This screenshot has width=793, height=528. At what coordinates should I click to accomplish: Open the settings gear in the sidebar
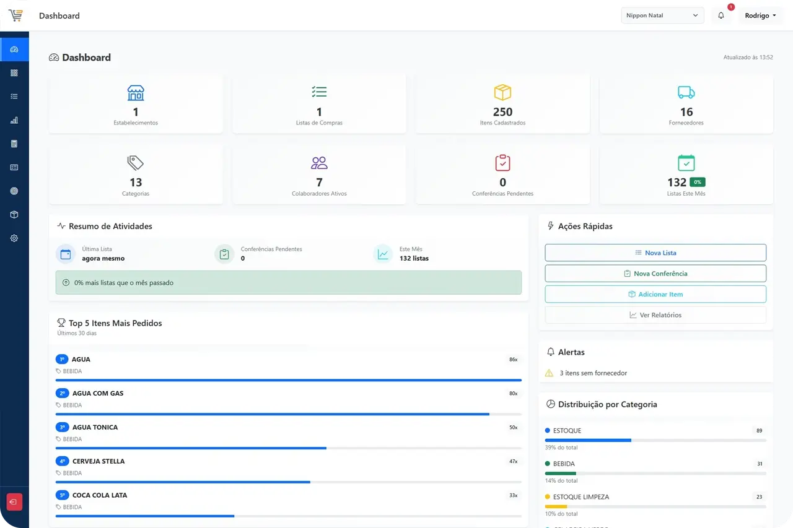[x=14, y=238]
